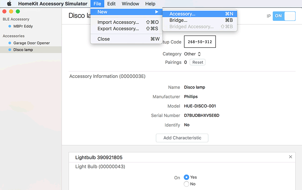Click the Lightbulb 390921805 service title

(x=99, y=157)
